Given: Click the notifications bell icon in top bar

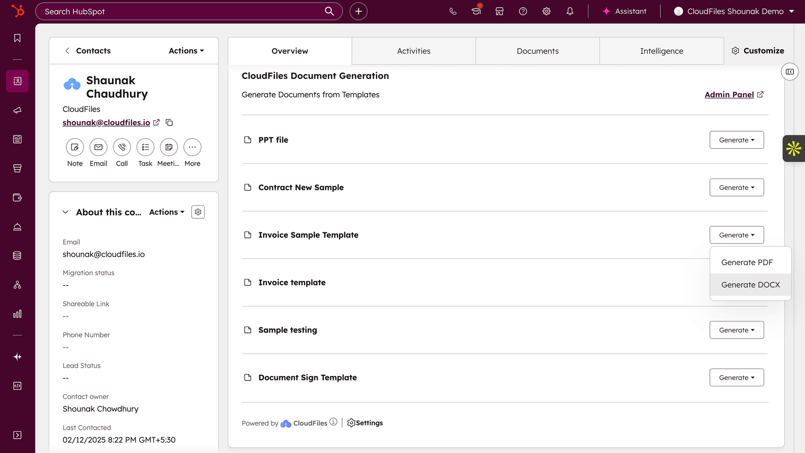Looking at the screenshot, I should point(570,11).
